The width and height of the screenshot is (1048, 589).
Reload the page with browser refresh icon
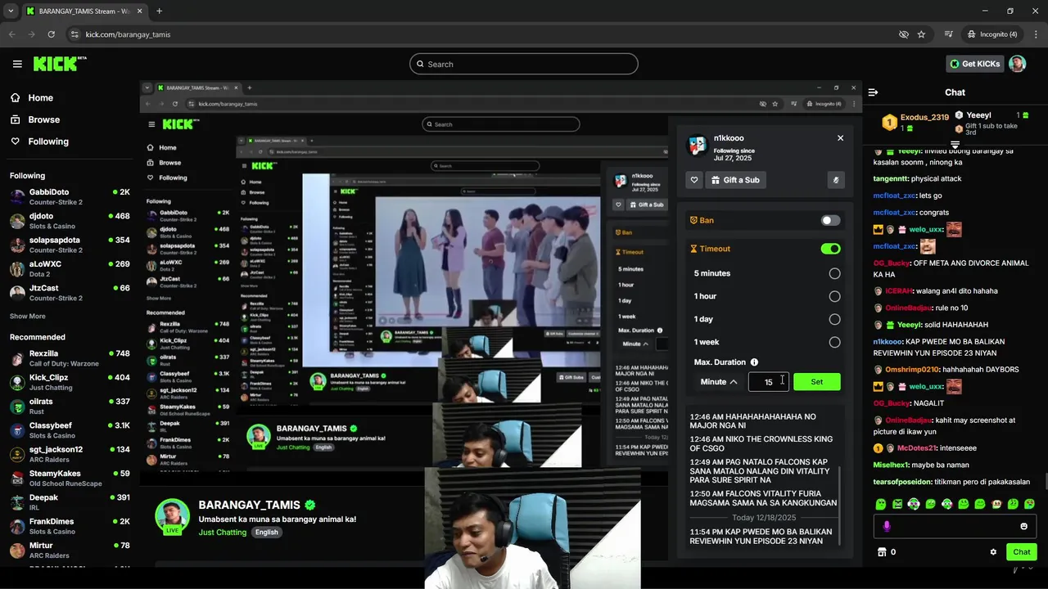coord(52,34)
